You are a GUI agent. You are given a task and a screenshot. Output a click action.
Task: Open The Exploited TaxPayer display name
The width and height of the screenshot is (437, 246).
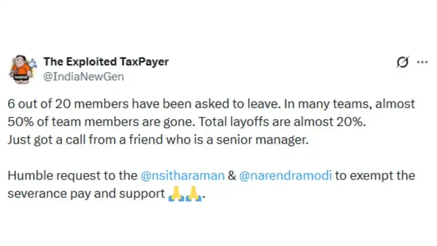106,61
